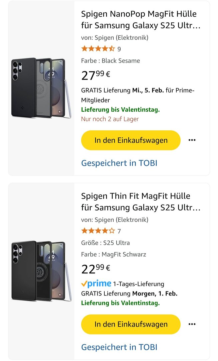Viewport: 218px width, 361px height.
Task: Open more options for NanoPop MagFit case
Action: [x=192, y=140]
